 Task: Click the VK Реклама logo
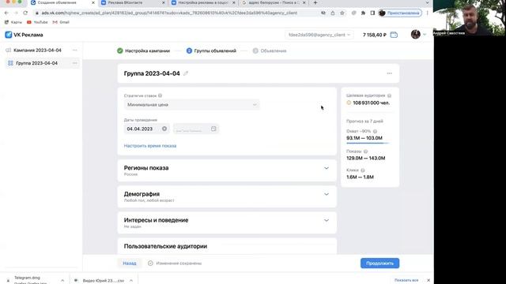point(24,35)
